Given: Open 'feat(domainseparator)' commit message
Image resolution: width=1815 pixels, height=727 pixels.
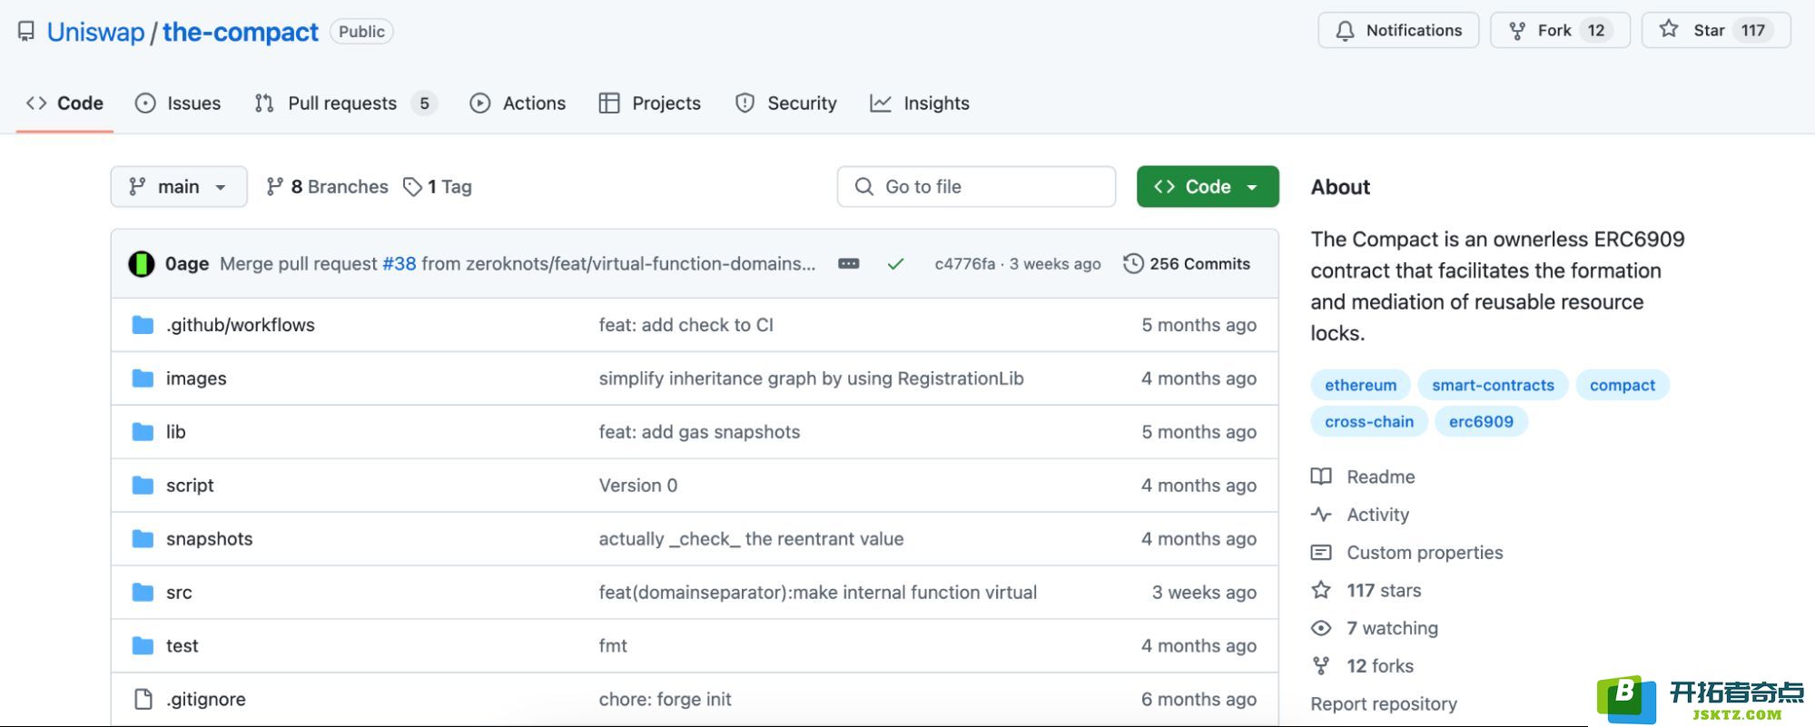Looking at the screenshot, I should point(818,593).
